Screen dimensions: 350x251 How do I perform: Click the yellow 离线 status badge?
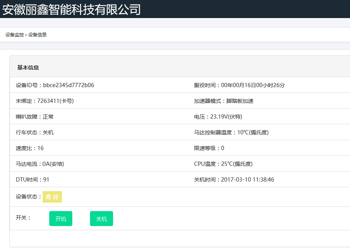pyautogui.click(x=52, y=197)
